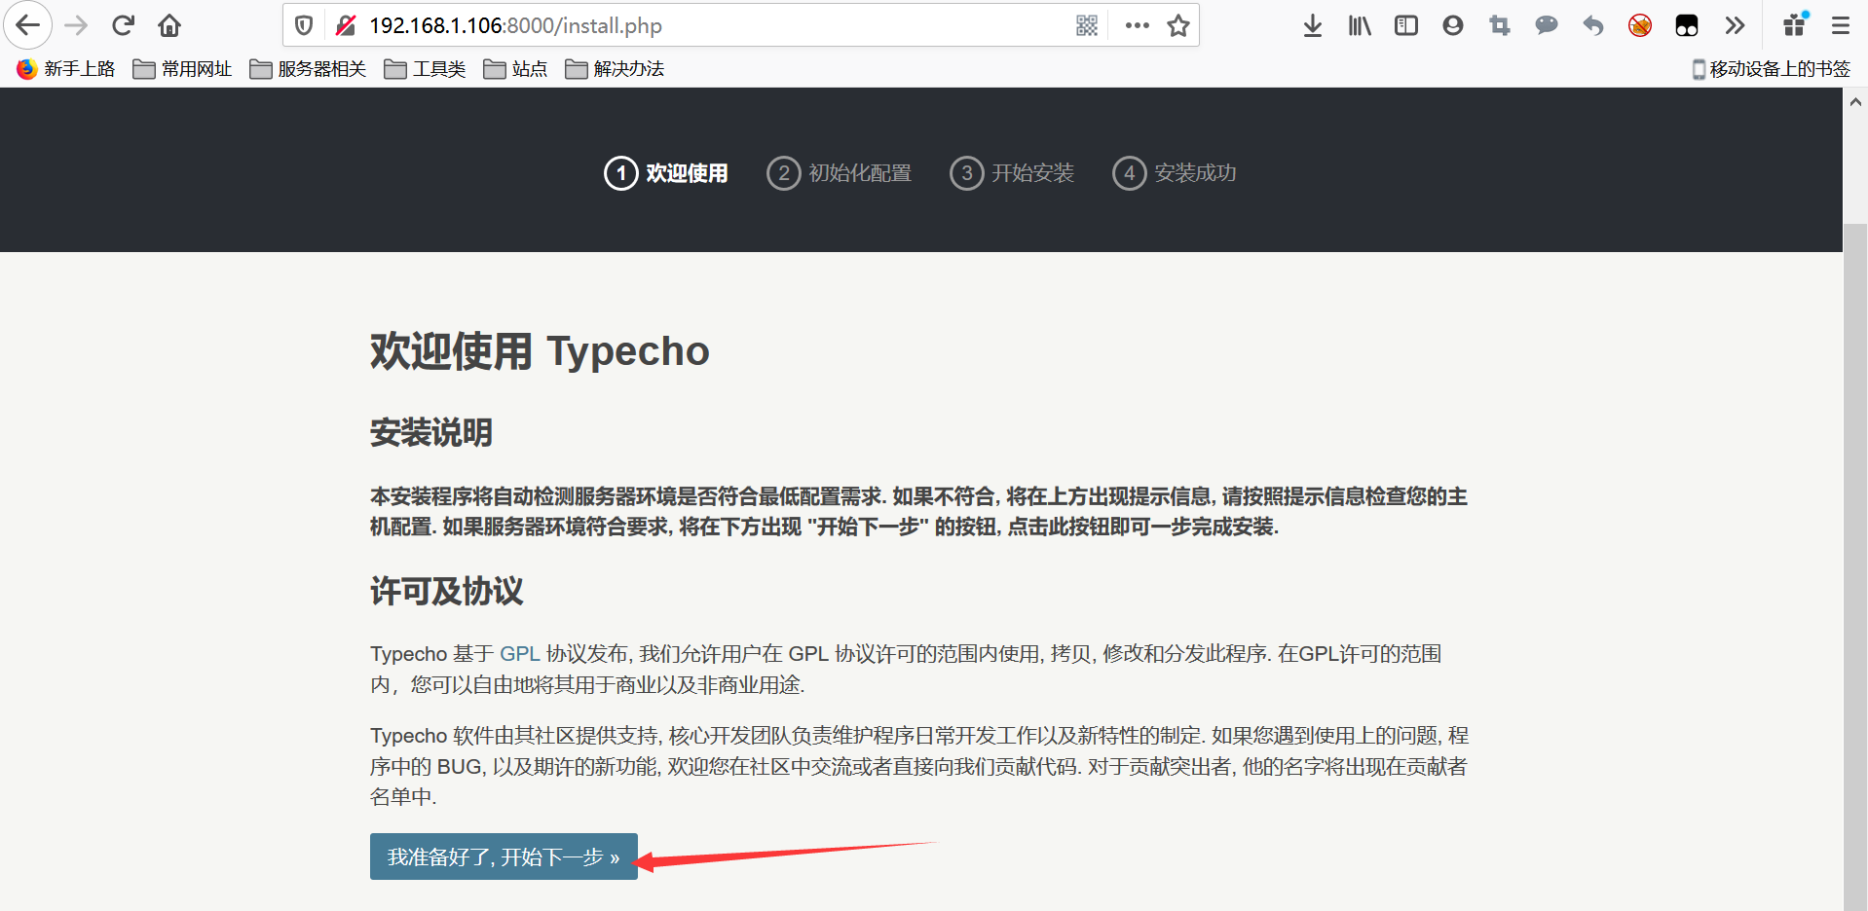Open the GPL license link

(519, 654)
